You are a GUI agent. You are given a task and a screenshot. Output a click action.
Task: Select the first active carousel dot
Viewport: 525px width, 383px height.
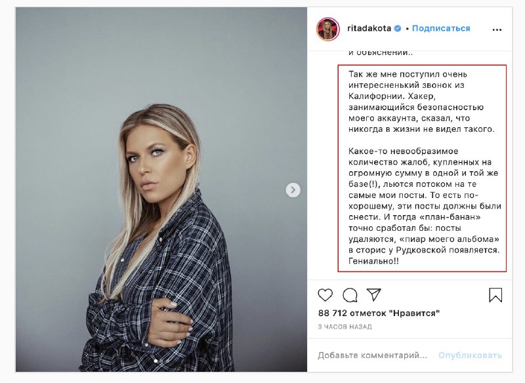point(156,361)
